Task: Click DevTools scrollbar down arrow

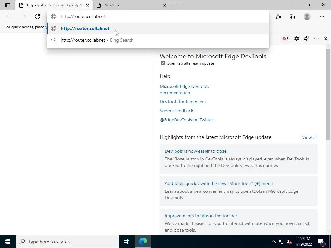Action: coord(328,232)
